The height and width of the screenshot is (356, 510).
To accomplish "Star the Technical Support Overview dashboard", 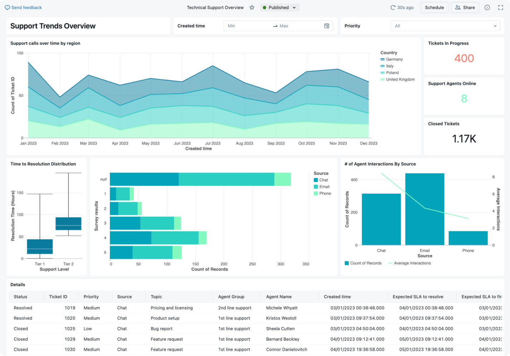I will click(252, 8).
